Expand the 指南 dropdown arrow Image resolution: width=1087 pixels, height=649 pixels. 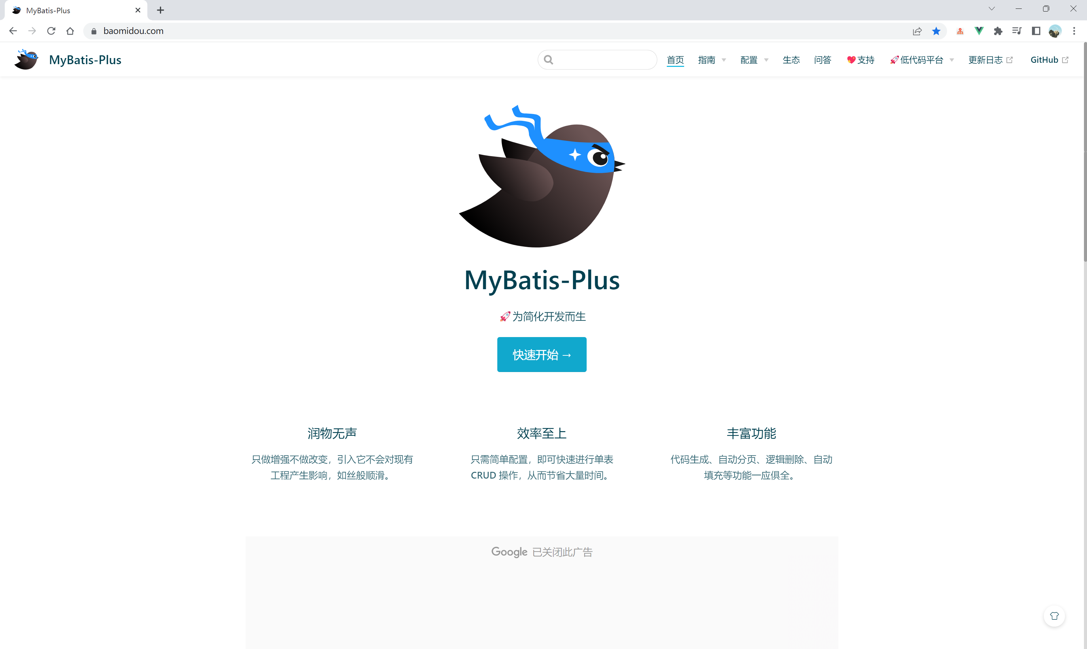coord(724,60)
